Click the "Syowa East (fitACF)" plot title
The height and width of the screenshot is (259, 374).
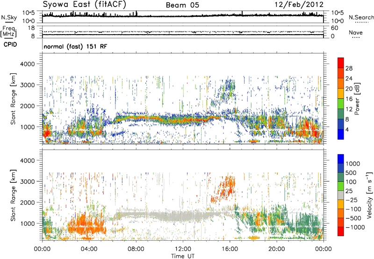85,4
